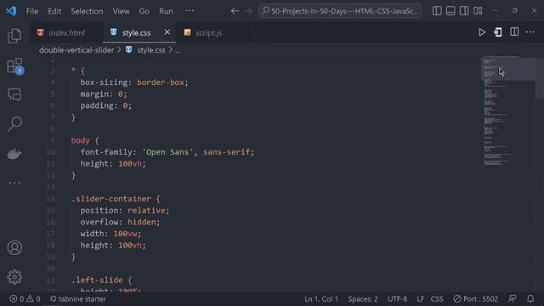
Task: Change language mode CSS
Action: pyautogui.click(x=437, y=298)
